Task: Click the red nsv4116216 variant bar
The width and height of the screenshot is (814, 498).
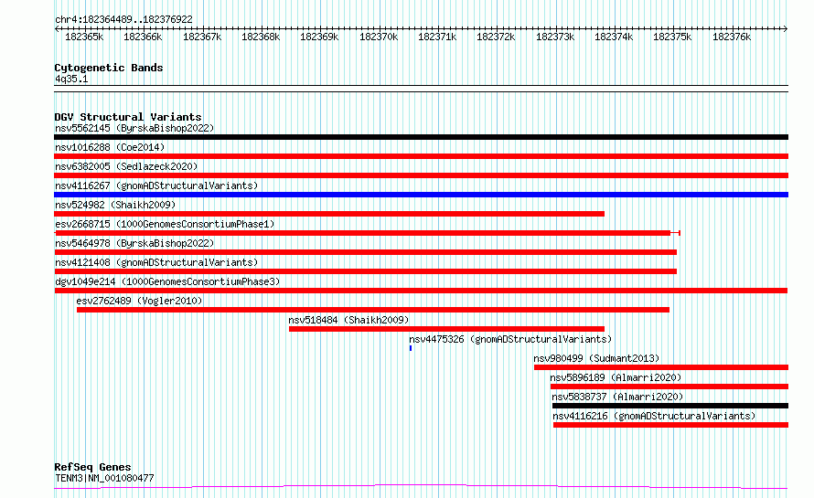Action: click(x=670, y=426)
